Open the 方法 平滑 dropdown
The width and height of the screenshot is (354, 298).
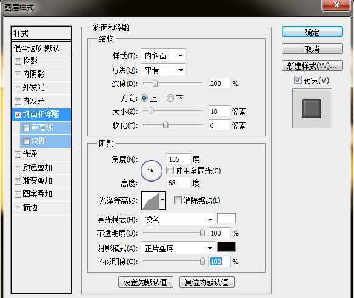coord(163,70)
